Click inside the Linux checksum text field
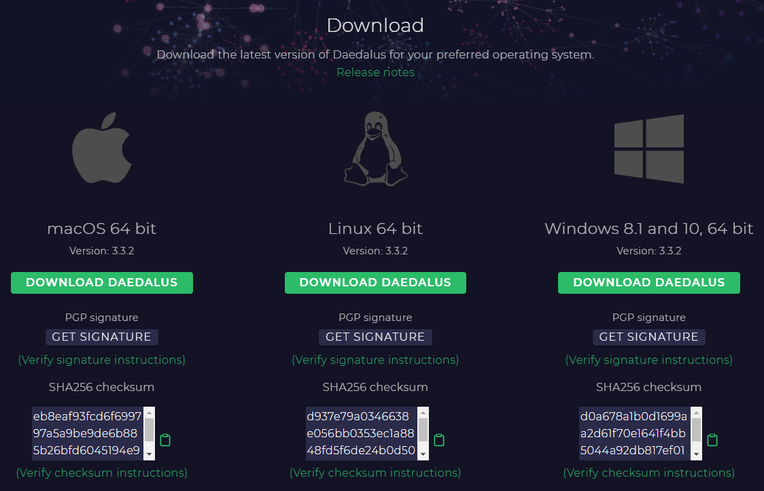 click(x=362, y=433)
